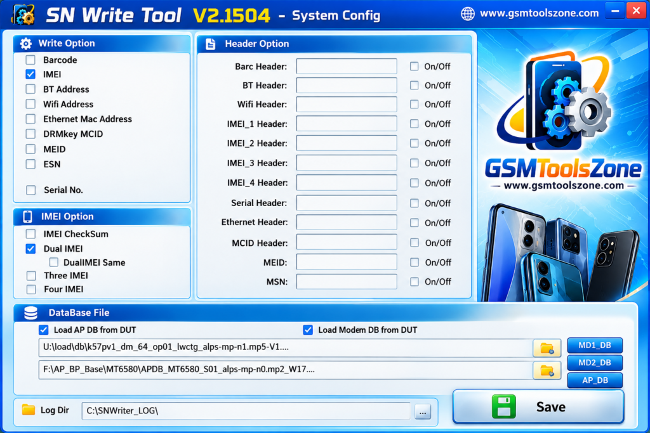Uncheck Load AP DB from DUT
The width and height of the screenshot is (650, 433).
(44, 330)
